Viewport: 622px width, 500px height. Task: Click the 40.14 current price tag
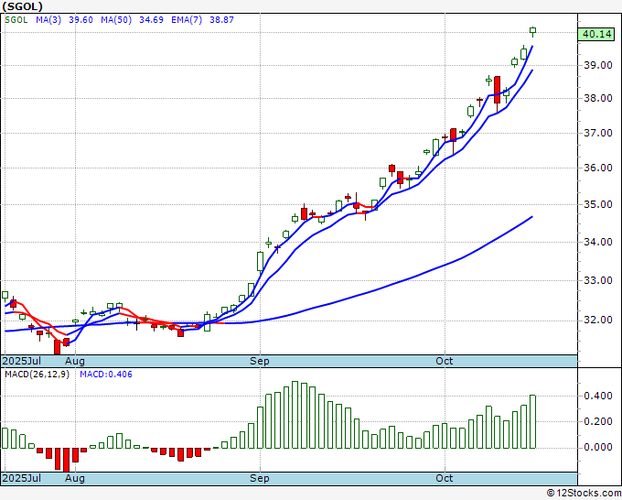coord(596,34)
